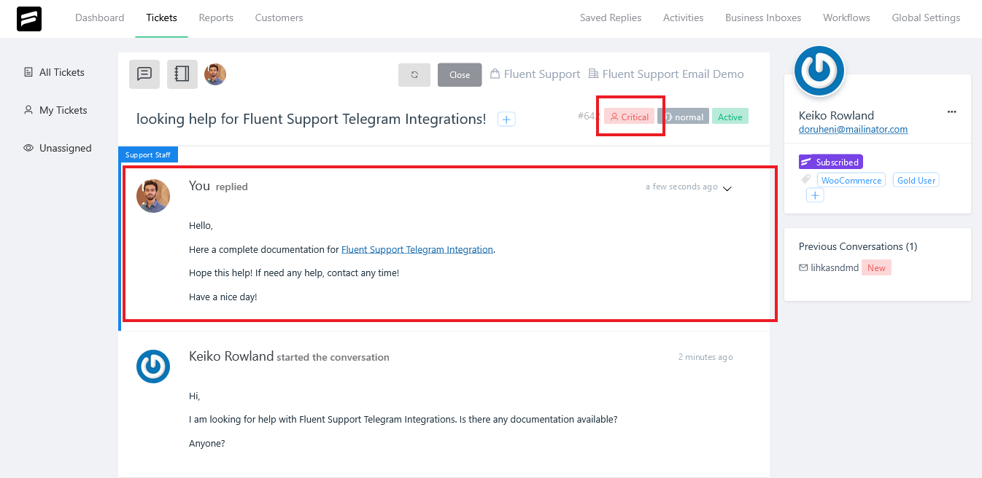The image size is (982, 478).
Task: Open the conversation view icon
Action: pos(144,74)
